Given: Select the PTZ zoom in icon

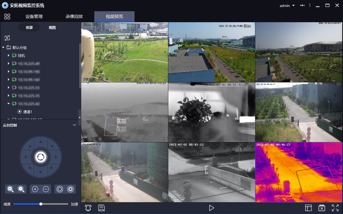Looking at the screenshot, I should pos(10,189).
